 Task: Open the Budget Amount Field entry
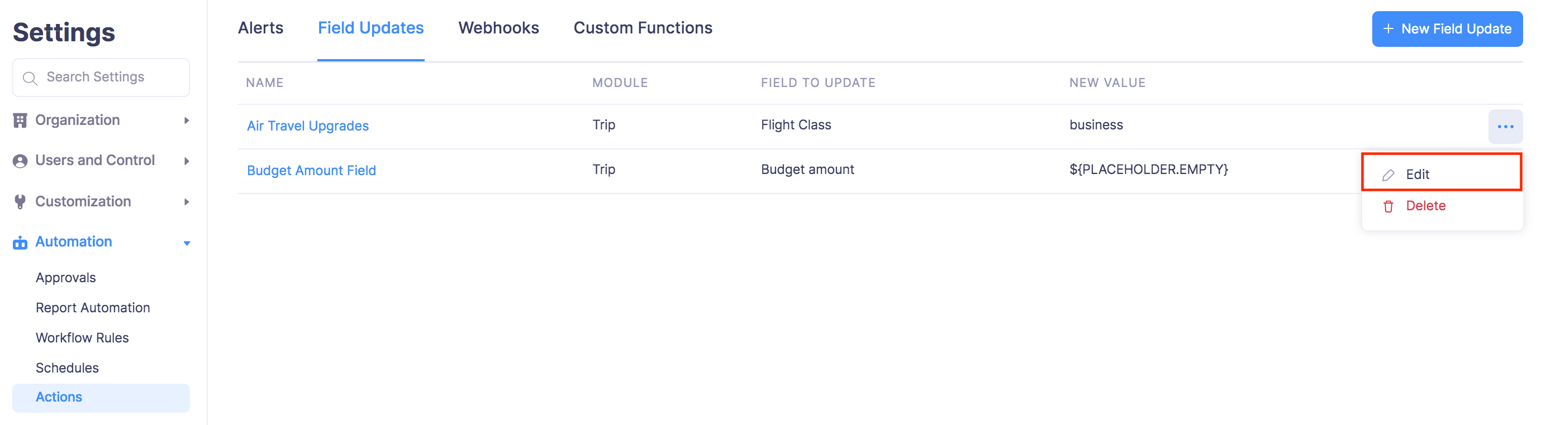(312, 170)
